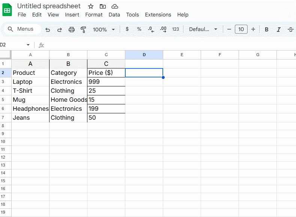Image resolution: width=296 pixels, height=217 pixels.
Task: Expand the Default font dropdown
Action: tap(203, 30)
